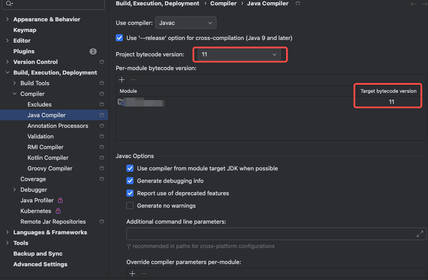Expand the Tools section

click(x=8, y=243)
